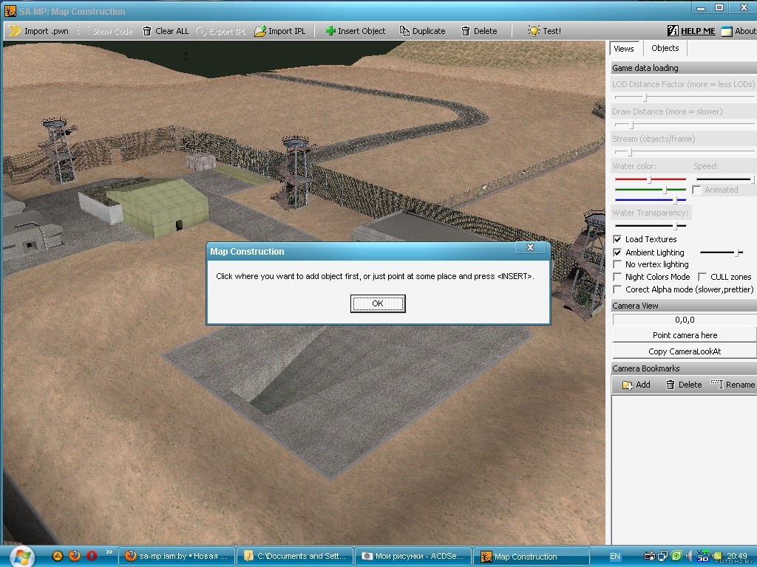Toggle the Load Textures checkbox
The height and width of the screenshot is (567, 757).
[617, 239]
